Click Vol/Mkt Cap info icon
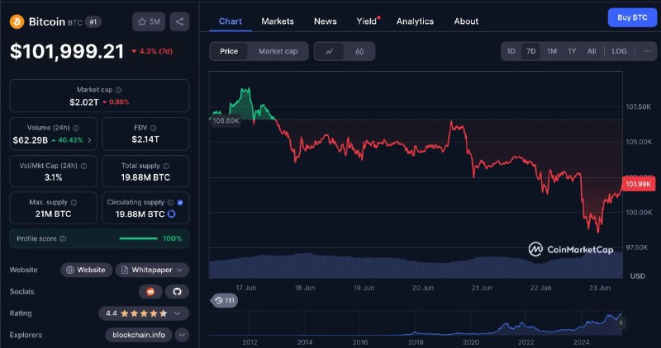Screen dimensions: 661x348 tap(84, 167)
